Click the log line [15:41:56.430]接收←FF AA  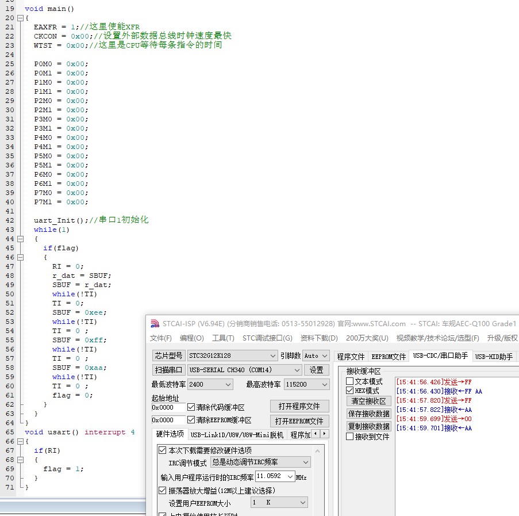[439, 391]
